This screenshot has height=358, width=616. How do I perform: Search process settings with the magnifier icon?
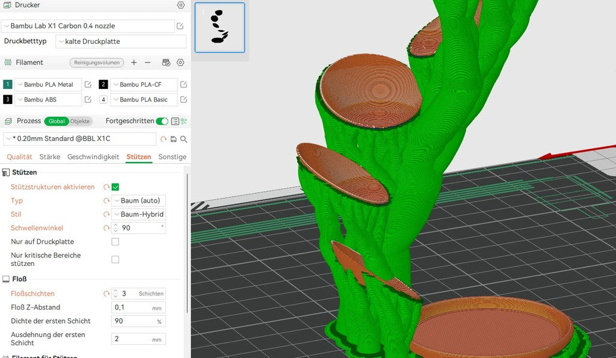point(184,139)
